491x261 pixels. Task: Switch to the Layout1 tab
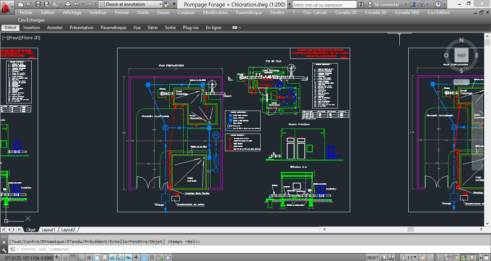[x=48, y=229]
